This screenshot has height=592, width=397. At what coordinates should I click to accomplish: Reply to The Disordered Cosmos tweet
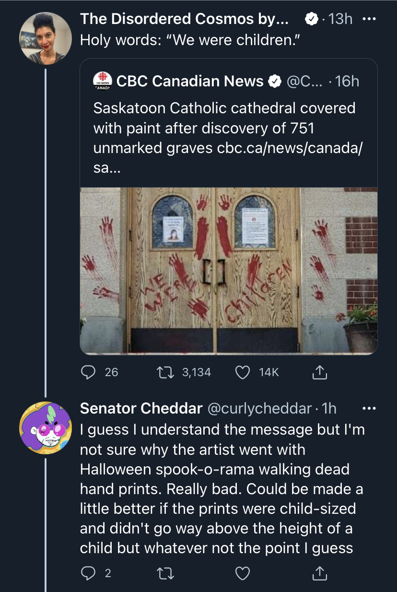88,372
